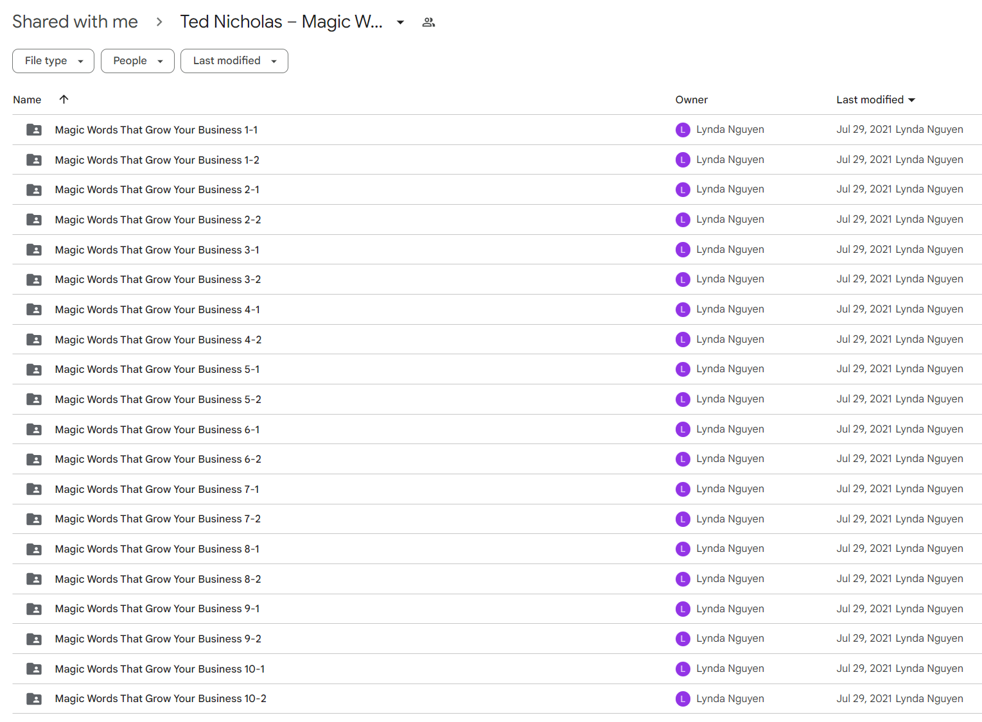Select Magic Words That Grow Your Business 2-1
The height and width of the screenshot is (722, 982).
click(157, 190)
